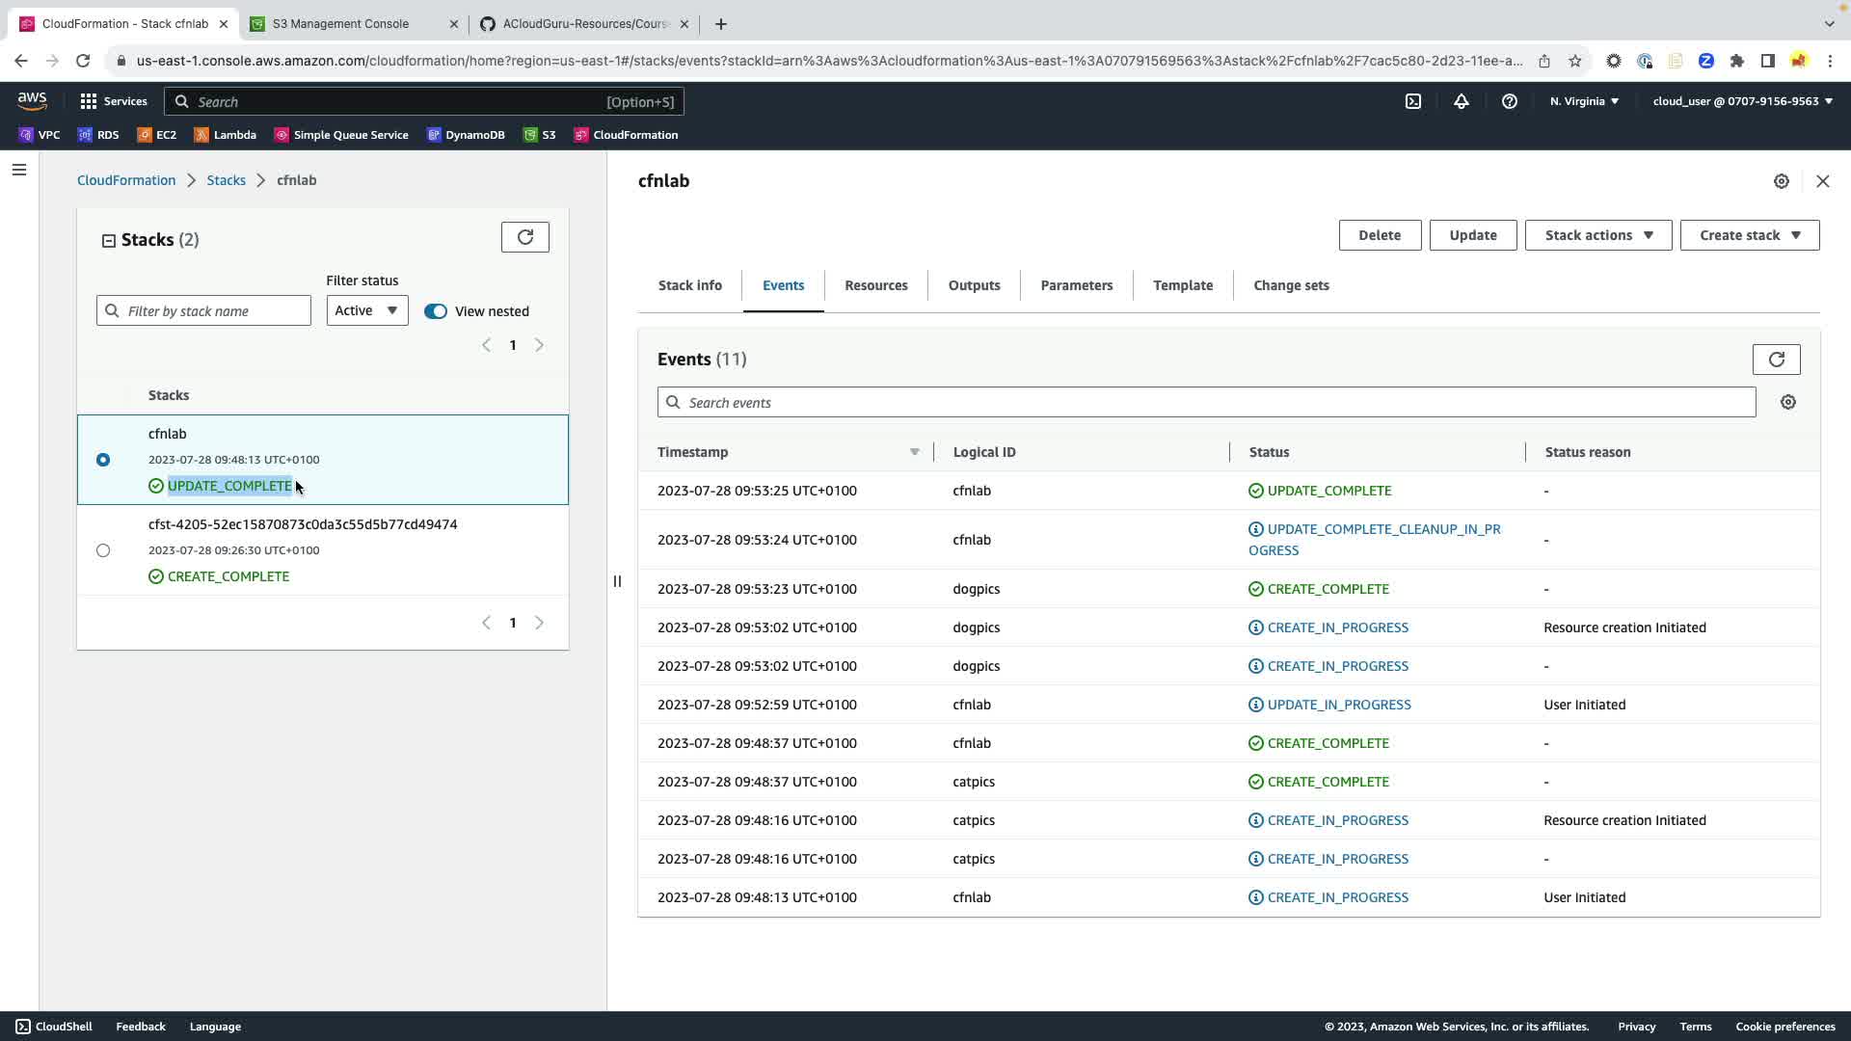Switch to the Template tab
The height and width of the screenshot is (1041, 1851).
(1182, 285)
